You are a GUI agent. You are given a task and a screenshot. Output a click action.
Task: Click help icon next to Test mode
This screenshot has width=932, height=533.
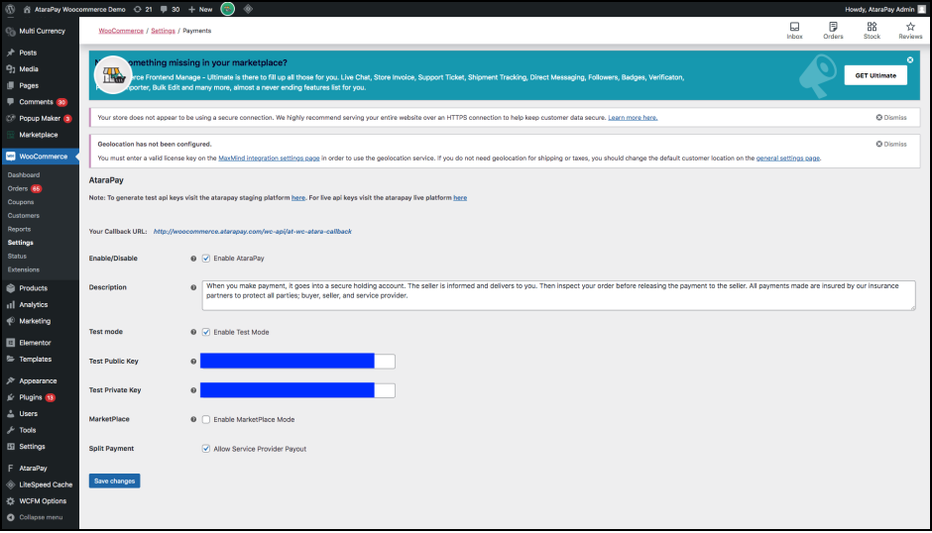193,332
